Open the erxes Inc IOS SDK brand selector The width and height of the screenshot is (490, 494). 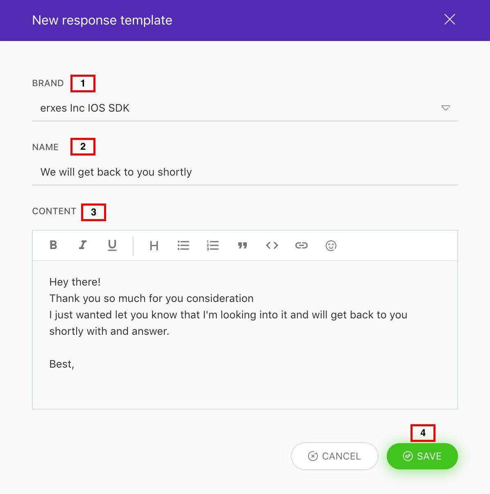pos(245,108)
